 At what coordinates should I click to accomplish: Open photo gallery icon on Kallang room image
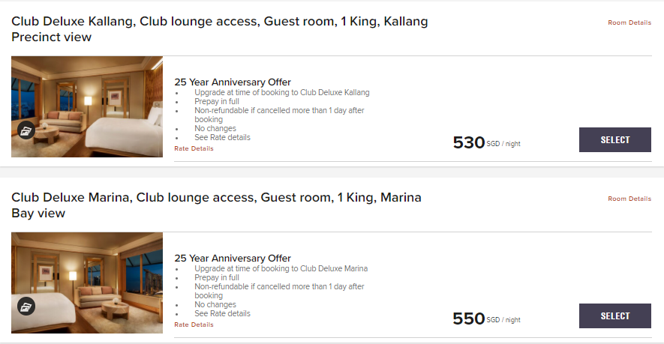pos(26,130)
